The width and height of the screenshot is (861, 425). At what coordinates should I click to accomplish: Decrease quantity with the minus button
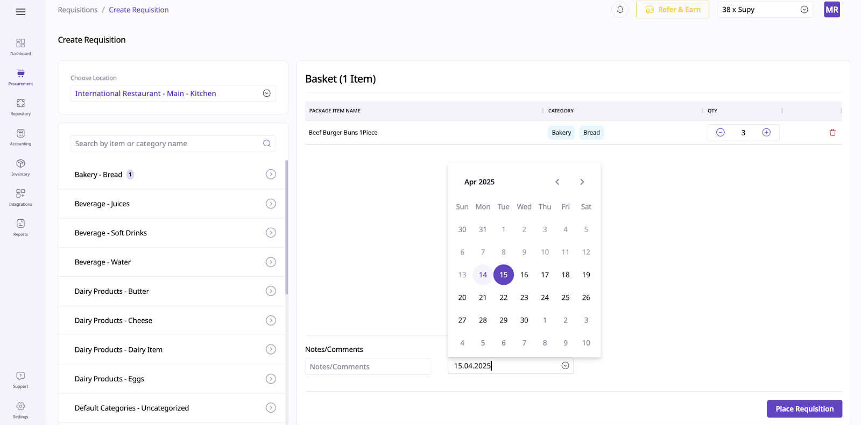tap(720, 133)
